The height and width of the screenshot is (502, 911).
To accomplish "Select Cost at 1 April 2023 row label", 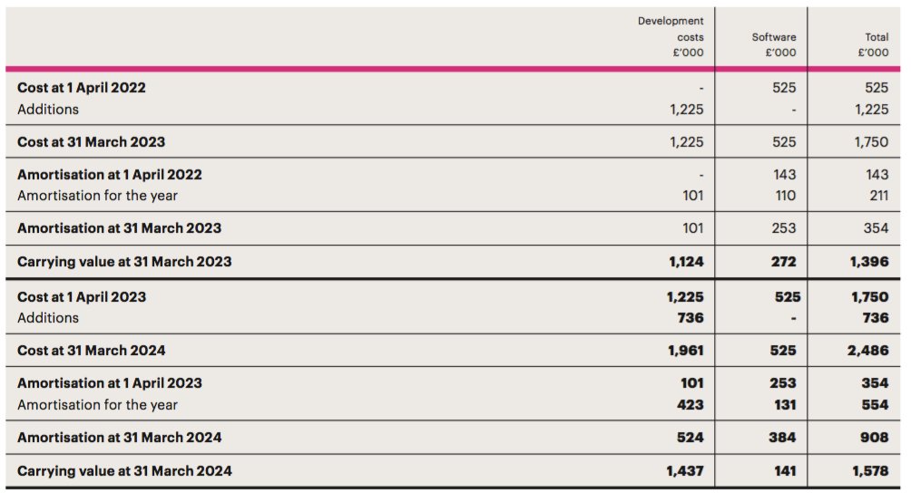I will (x=82, y=296).
